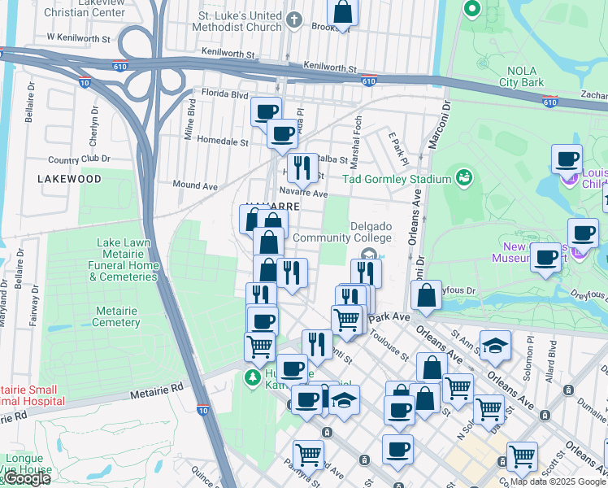Click the LAKEWOOD neighborhood label
Image resolution: width=608 pixels, height=488 pixels.
[69, 179]
